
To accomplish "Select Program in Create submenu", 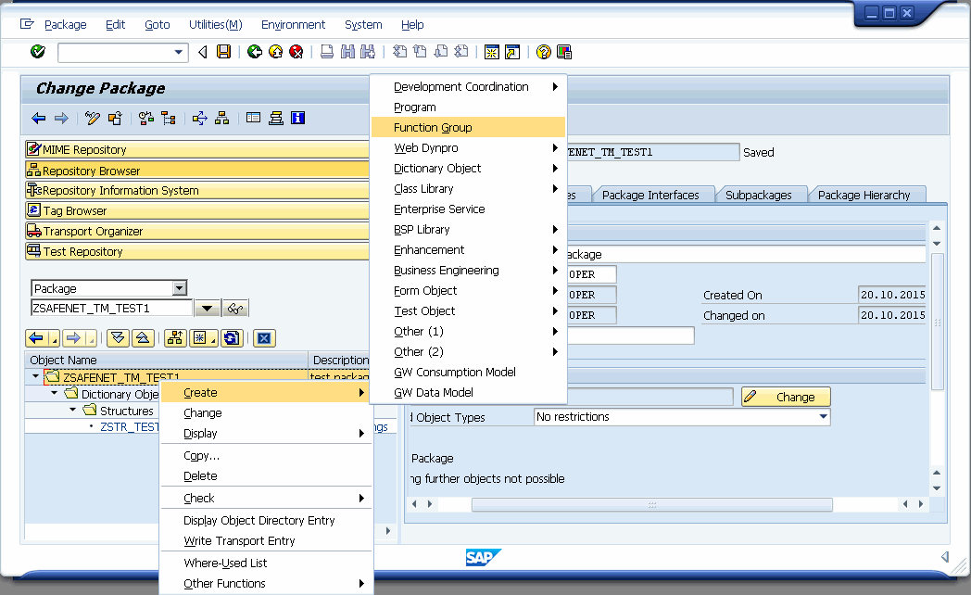I will [469, 108].
